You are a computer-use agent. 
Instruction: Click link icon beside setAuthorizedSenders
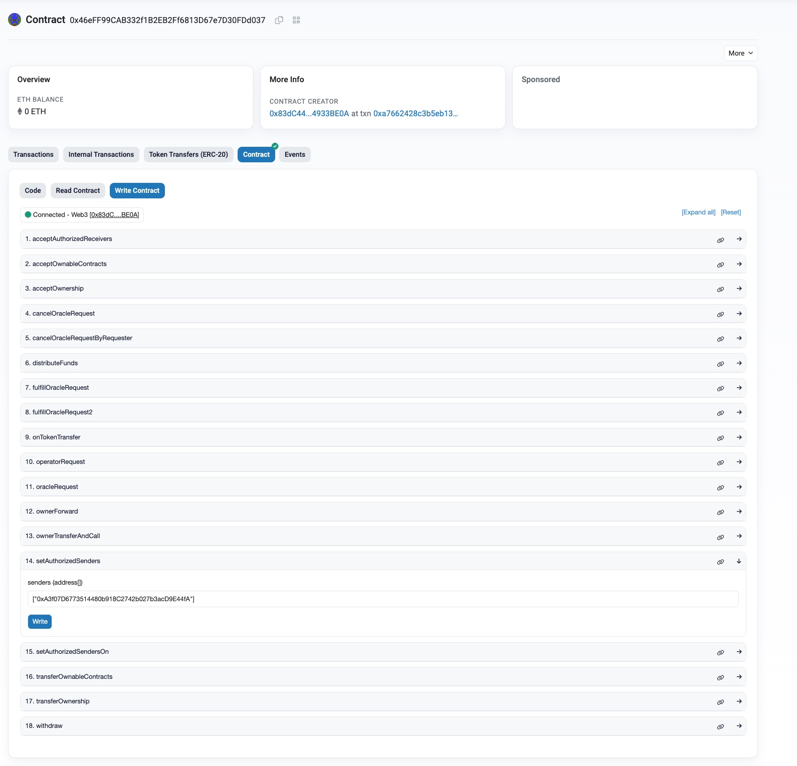tap(720, 562)
